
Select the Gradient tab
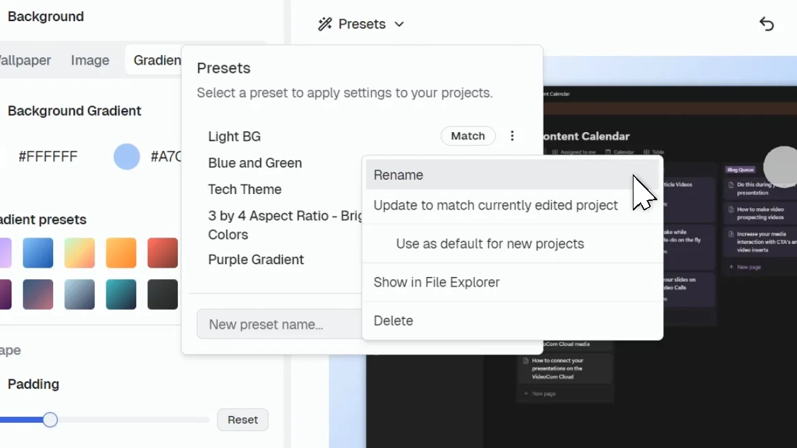(159, 60)
